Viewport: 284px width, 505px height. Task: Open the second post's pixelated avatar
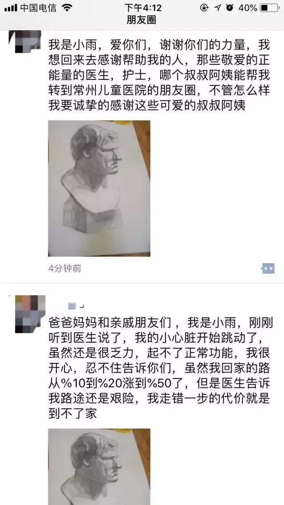[30, 314]
